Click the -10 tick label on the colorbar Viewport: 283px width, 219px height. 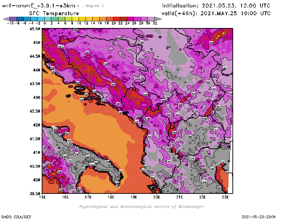point(10,23)
